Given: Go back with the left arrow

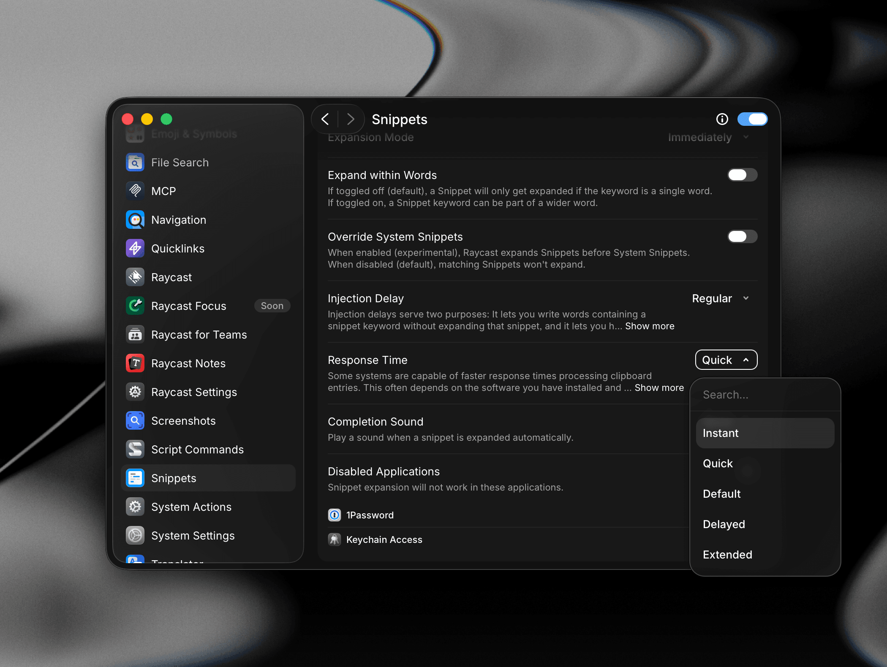Looking at the screenshot, I should [325, 119].
